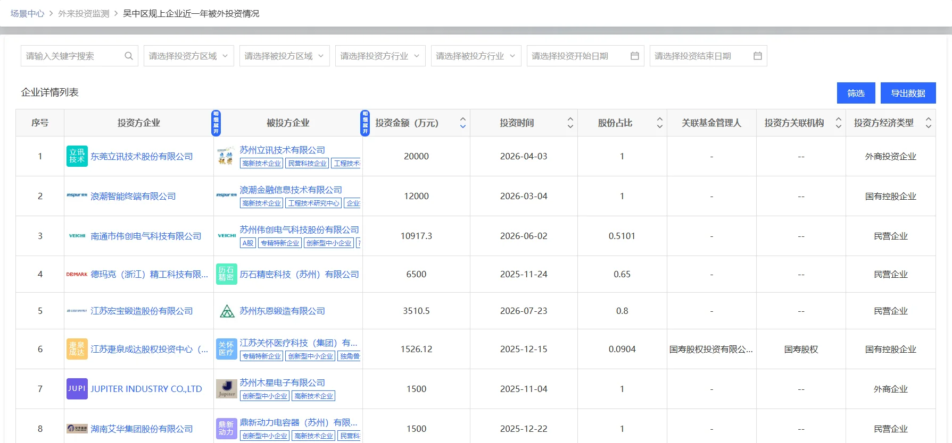Click 浪潮金融信息技术 Inspur logo

point(227,195)
